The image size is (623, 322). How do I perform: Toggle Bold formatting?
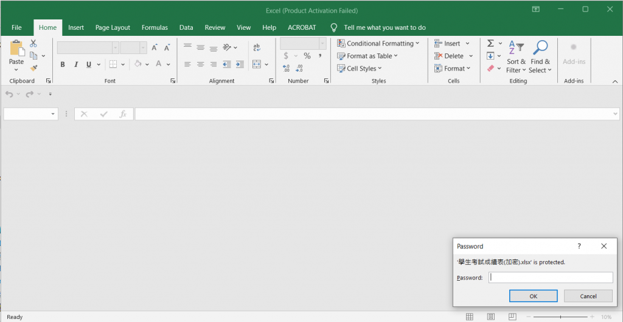63,64
